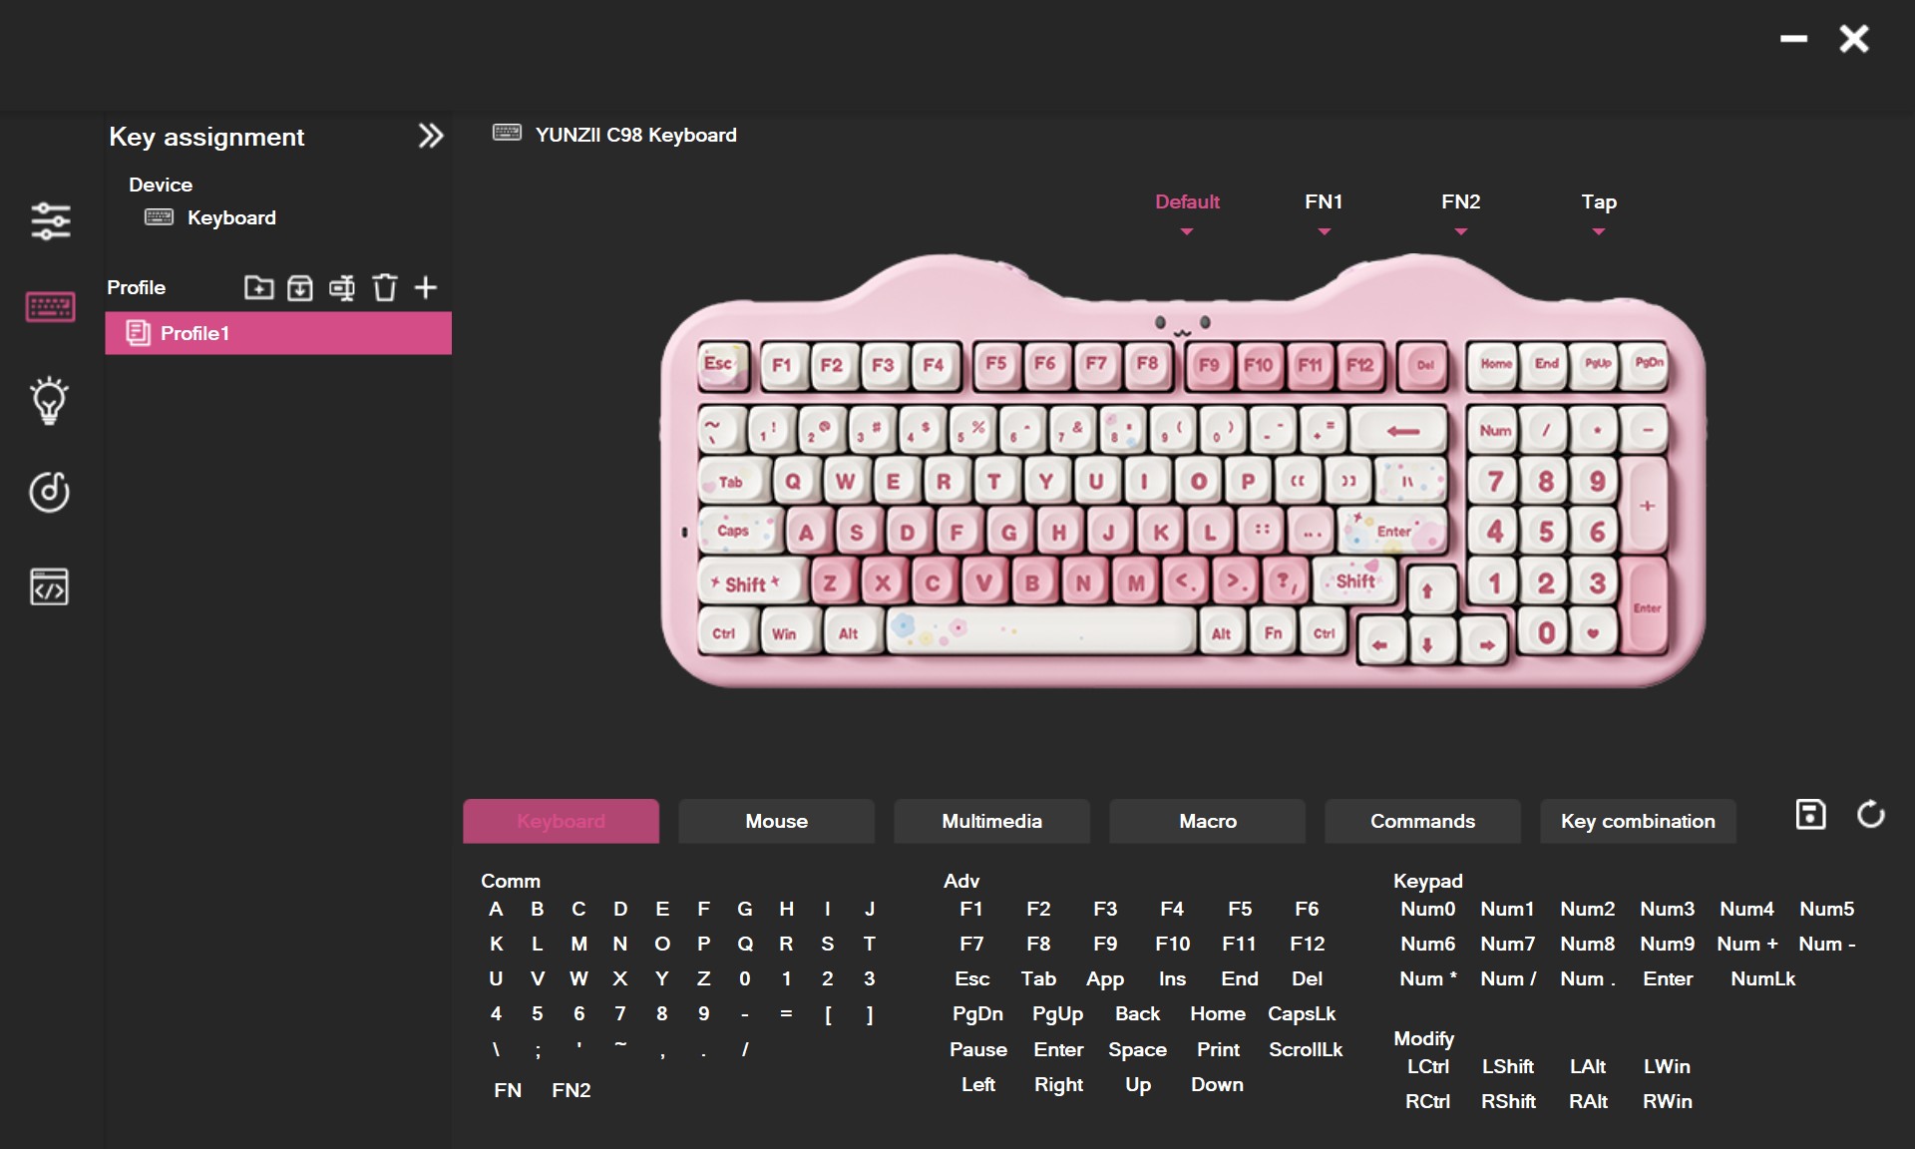This screenshot has width=1915, height=1149.
Task: Switch to the Default layer tab
Action: [1187, 201]
